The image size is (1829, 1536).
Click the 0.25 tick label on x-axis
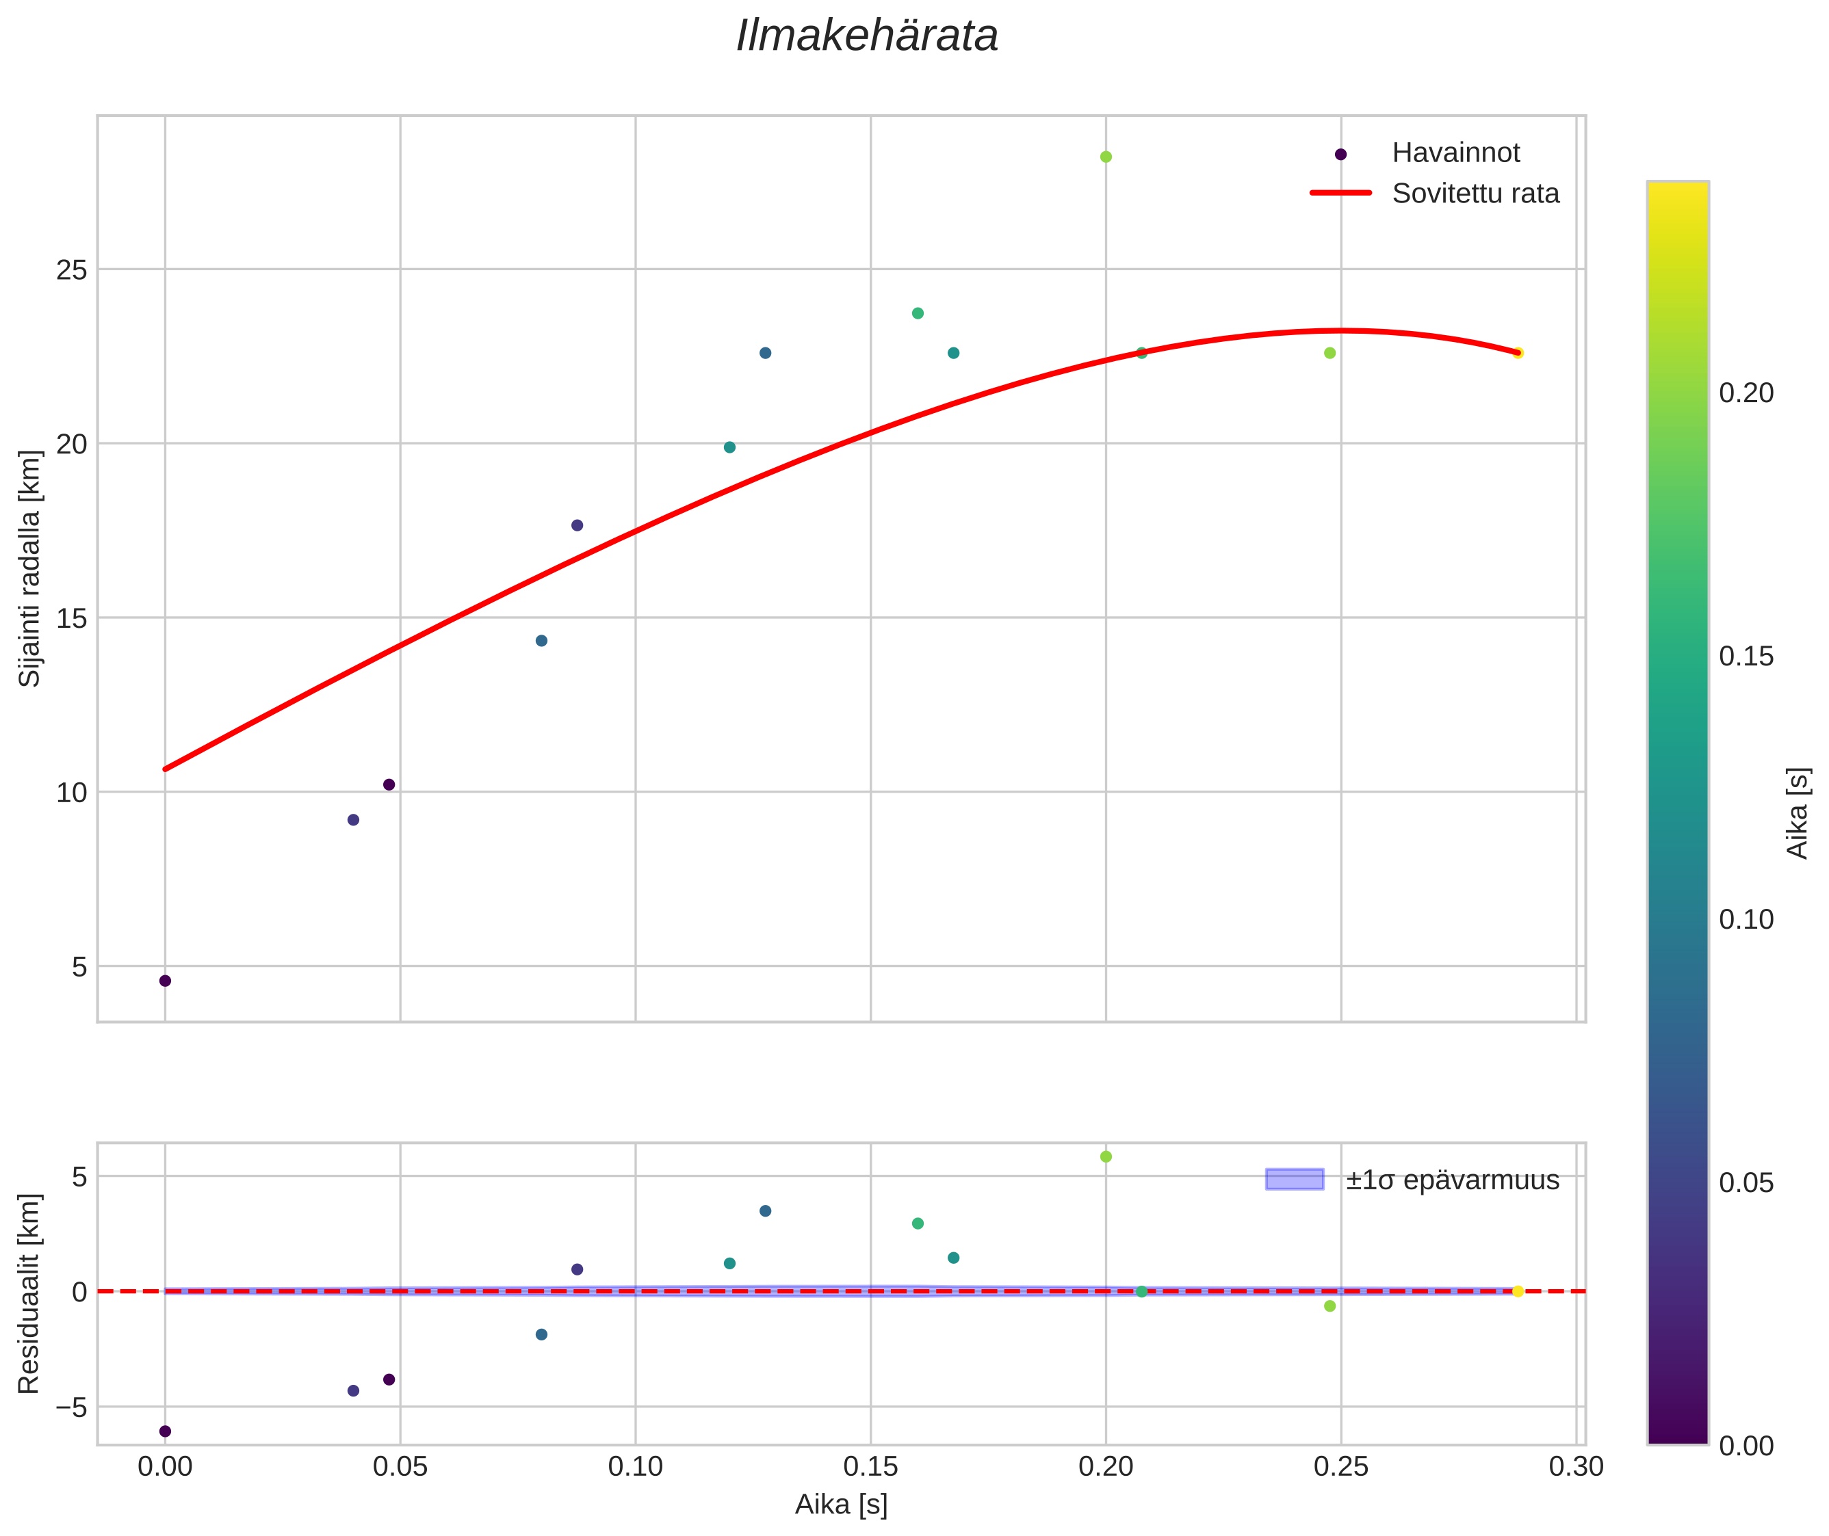click(1340, 1467)
